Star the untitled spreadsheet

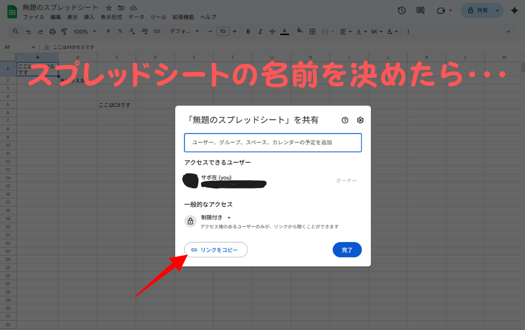pyautogui.click(x=109, y=8)
